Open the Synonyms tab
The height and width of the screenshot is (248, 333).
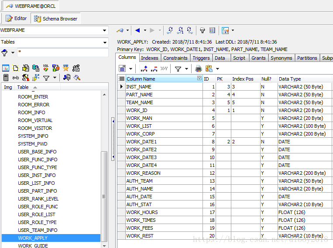tap(281, 58)
